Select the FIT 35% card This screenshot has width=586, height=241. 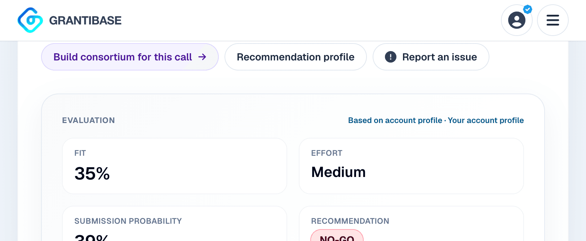(x=175, y=166)
